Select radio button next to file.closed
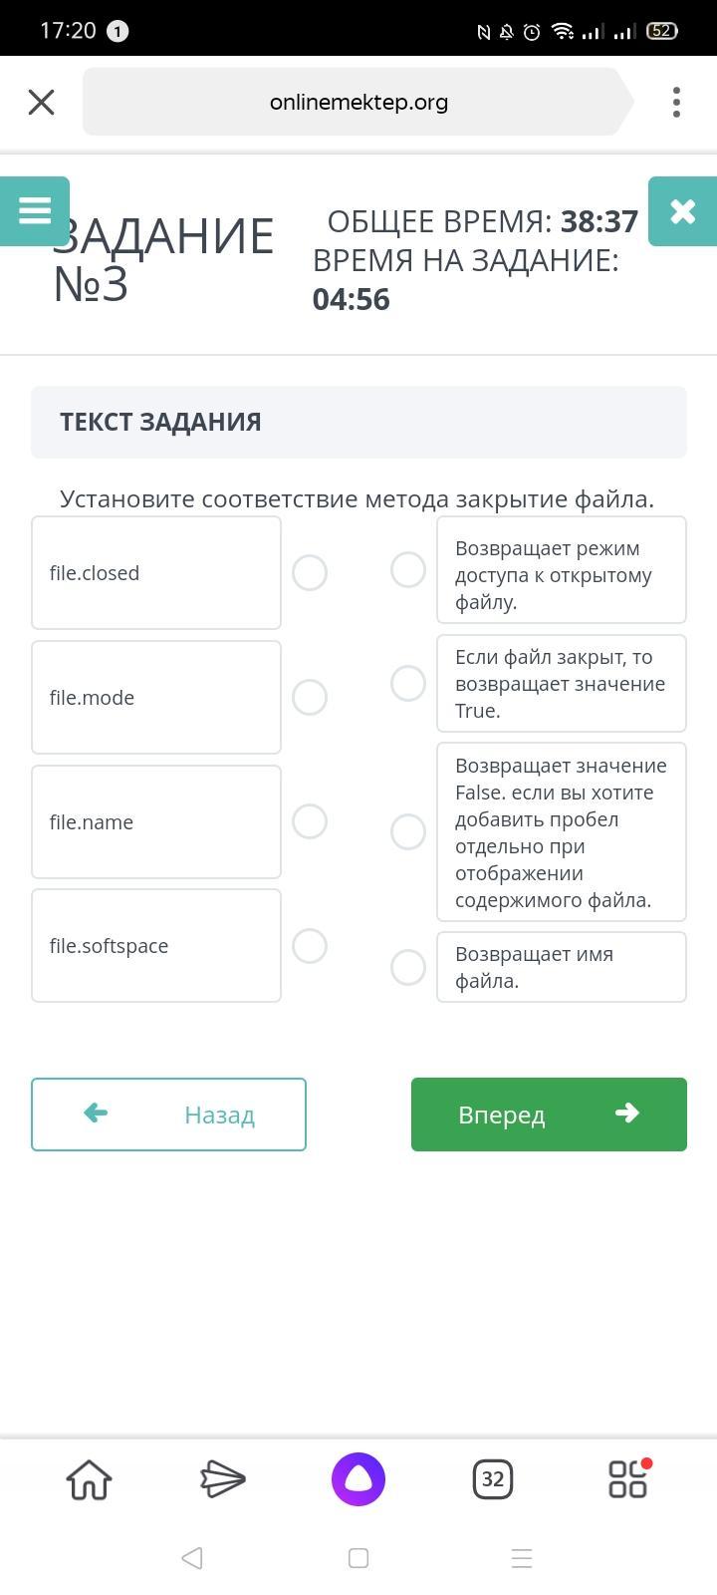This screenshot has width=717, height=1595. 310,573
